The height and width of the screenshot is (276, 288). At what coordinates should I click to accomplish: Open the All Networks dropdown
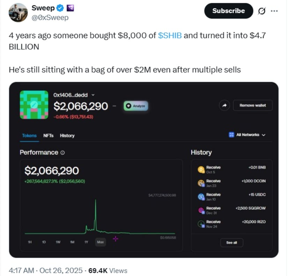coord(247,135)
